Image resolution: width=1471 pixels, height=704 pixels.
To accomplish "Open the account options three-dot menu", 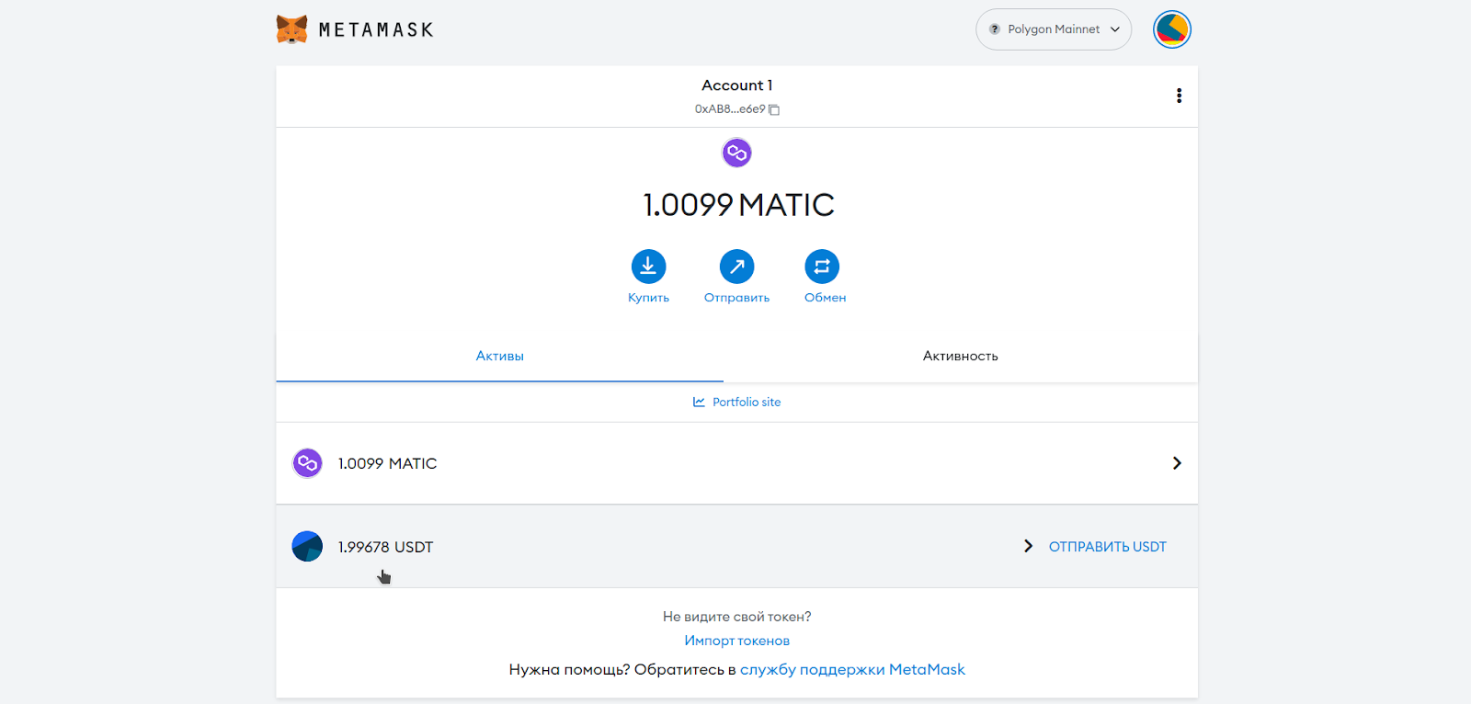I will click(x=1179, y=96).
